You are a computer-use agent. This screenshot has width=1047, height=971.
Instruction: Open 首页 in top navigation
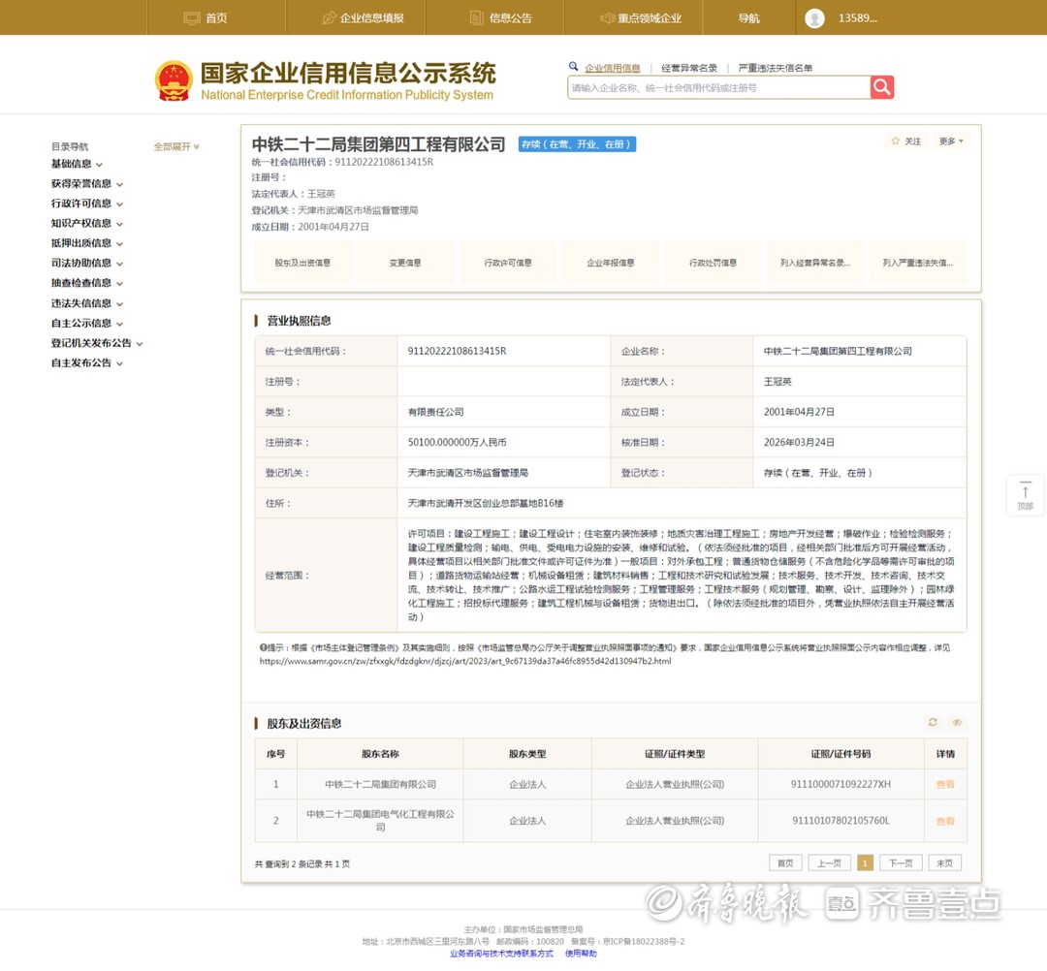pyautogui.click(x=206, y=18)
